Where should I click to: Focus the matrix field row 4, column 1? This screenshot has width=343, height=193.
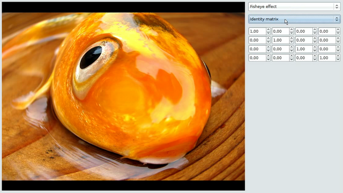point(257,58)
